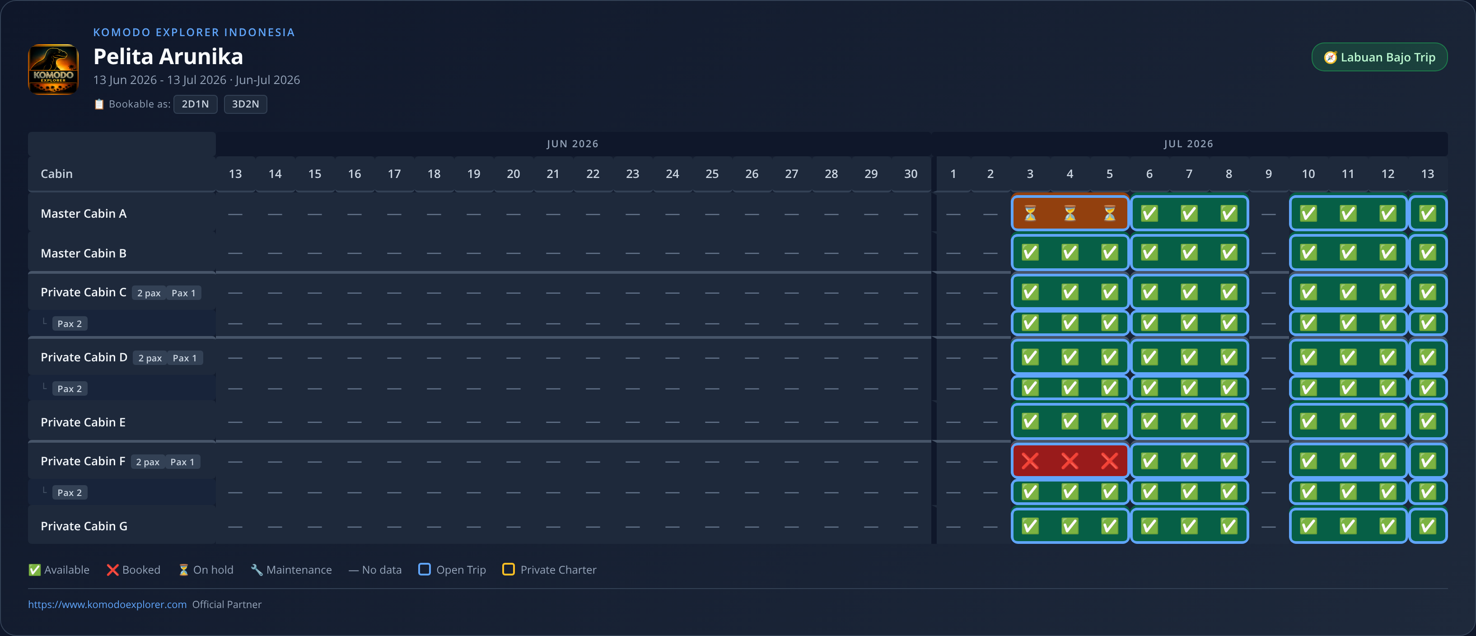Click Private Cabin C Pax 1 check on Jul 11
Viewport: 1476px width, 636px height.
1348,292
